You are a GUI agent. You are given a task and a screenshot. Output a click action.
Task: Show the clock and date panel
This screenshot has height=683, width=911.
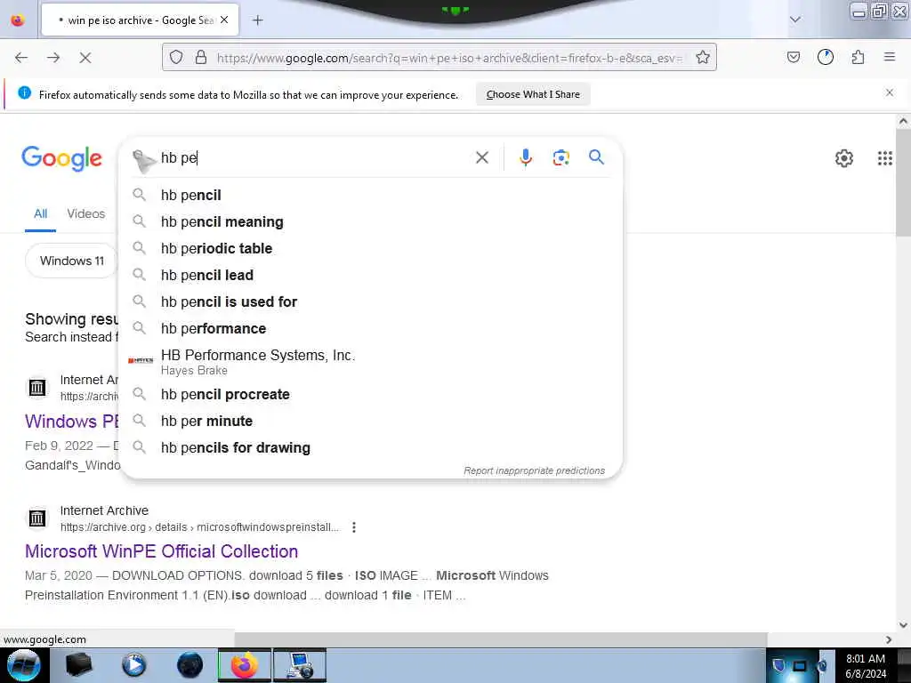tap(865, 666)
